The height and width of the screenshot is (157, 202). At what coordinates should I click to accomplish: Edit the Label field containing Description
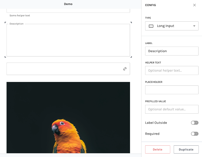172,51
